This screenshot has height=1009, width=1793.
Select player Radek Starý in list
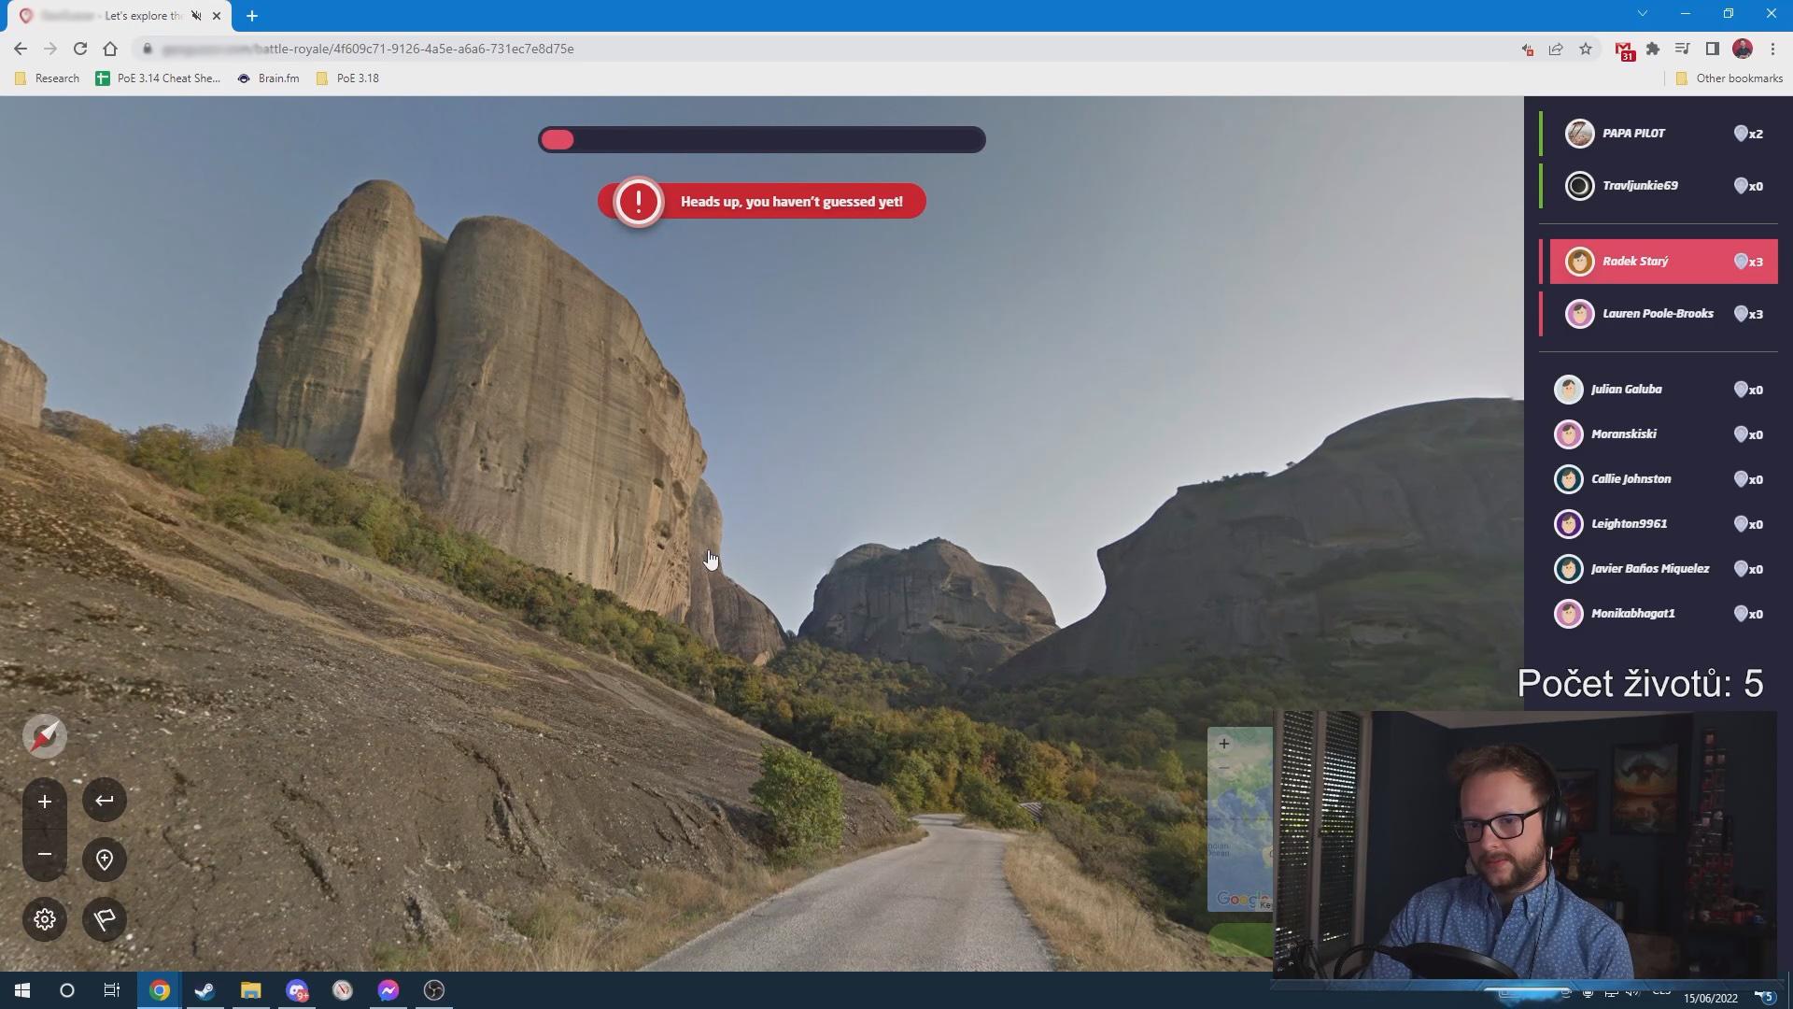pyautogui.click(x=1662, y=262)
